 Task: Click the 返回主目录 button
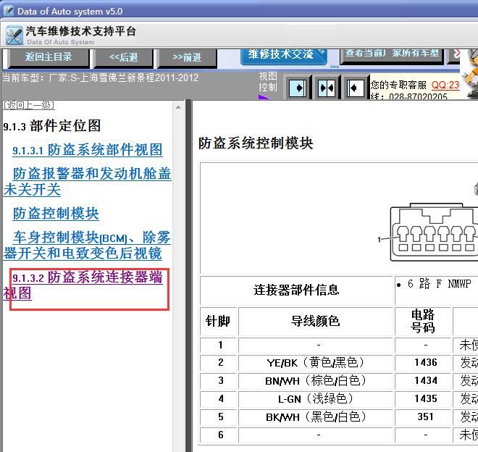(49, 57)
